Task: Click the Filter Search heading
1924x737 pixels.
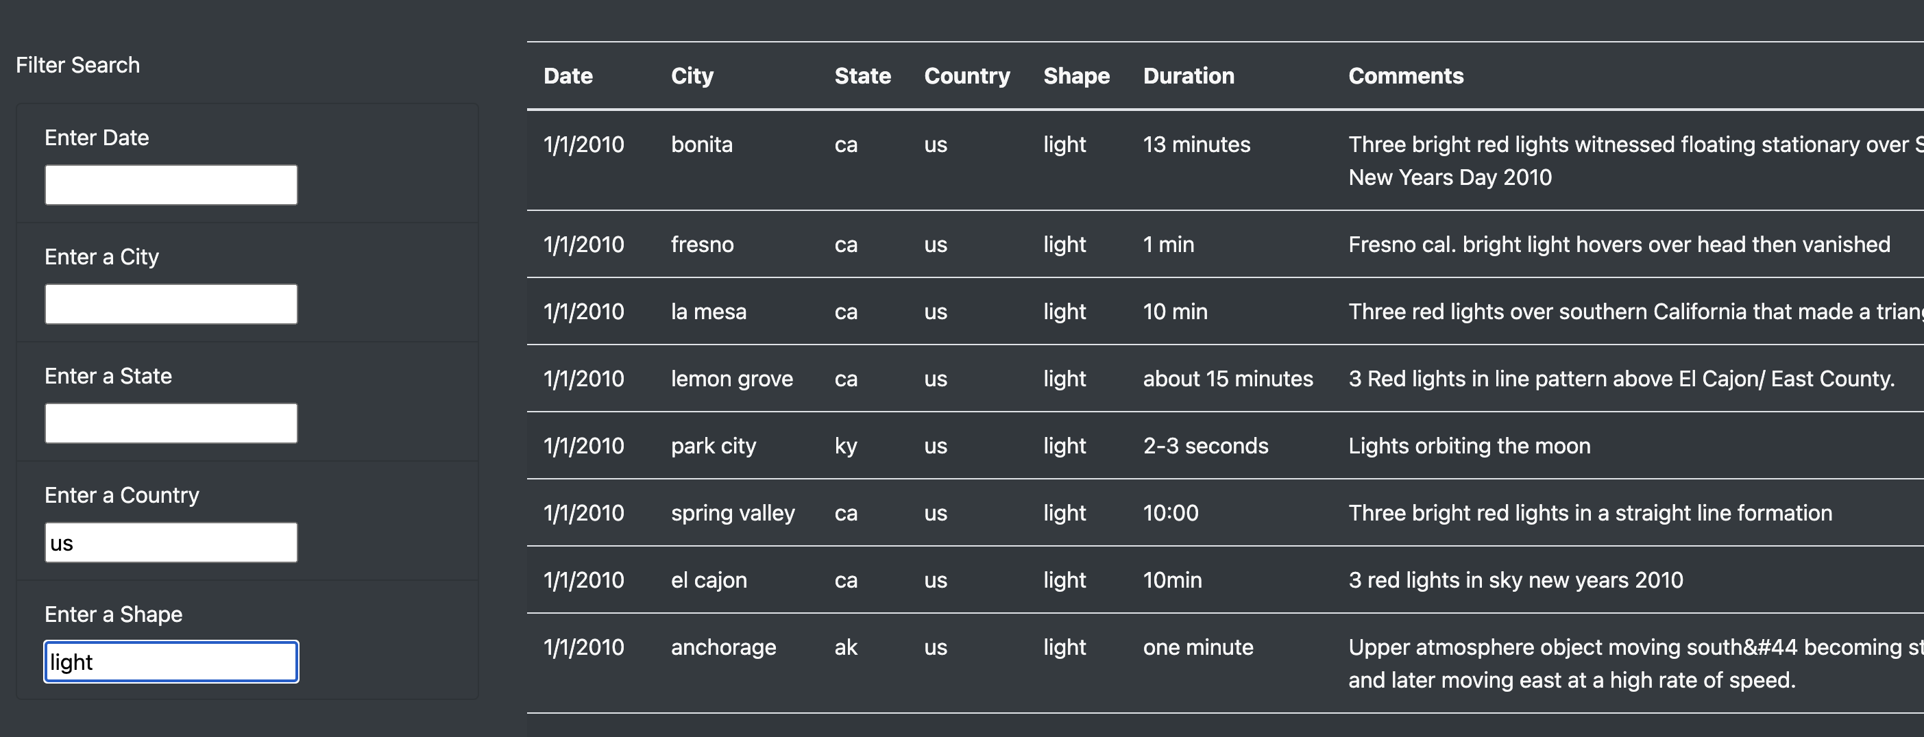Action: click(x=77, y=65)
